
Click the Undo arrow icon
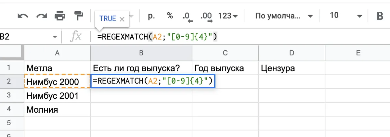[x=22, y=16]
